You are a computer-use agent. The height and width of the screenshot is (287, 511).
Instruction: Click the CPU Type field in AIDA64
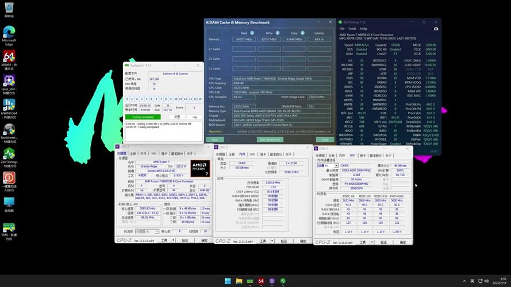tap(282, 79)
